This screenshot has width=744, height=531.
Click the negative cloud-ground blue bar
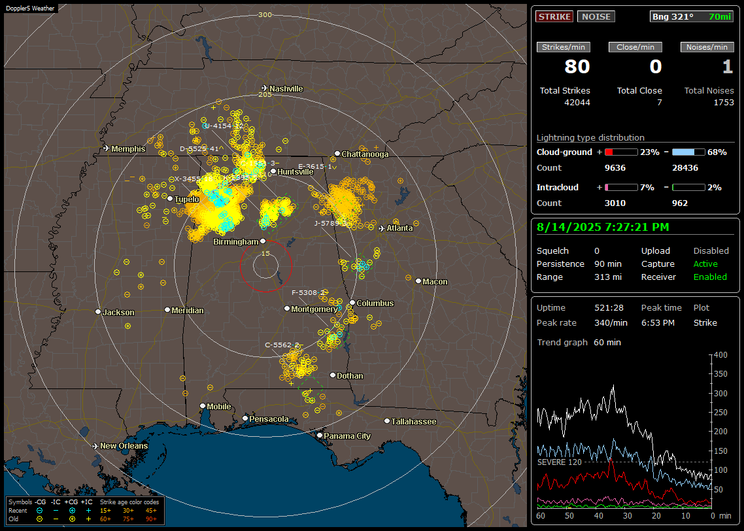688,152
